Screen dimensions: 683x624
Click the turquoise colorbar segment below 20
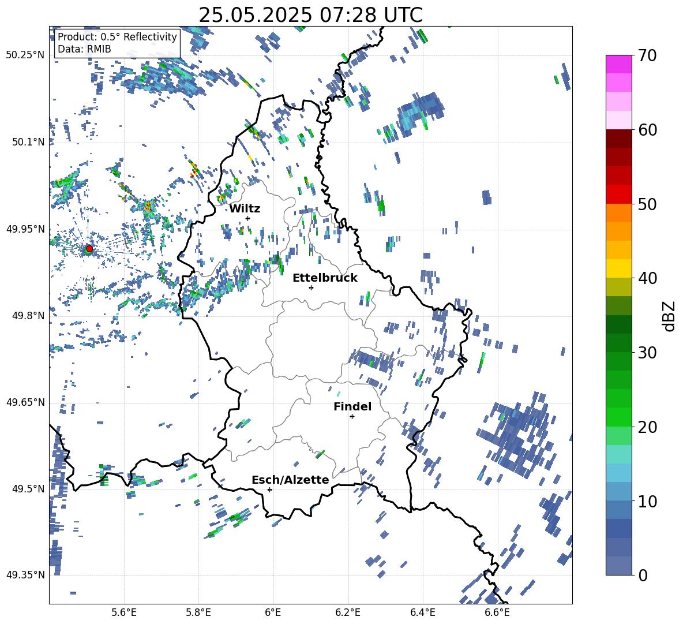tap(618, 454)
